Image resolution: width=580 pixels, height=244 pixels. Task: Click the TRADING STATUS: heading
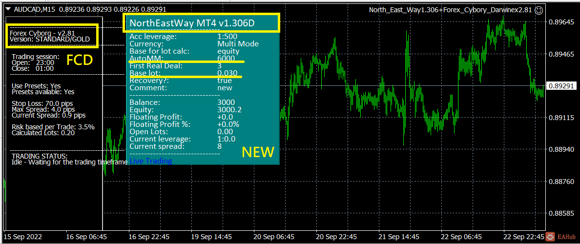40,156
